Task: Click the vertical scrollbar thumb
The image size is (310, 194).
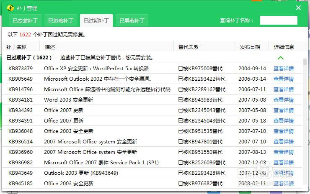Action: click(305, 61)
